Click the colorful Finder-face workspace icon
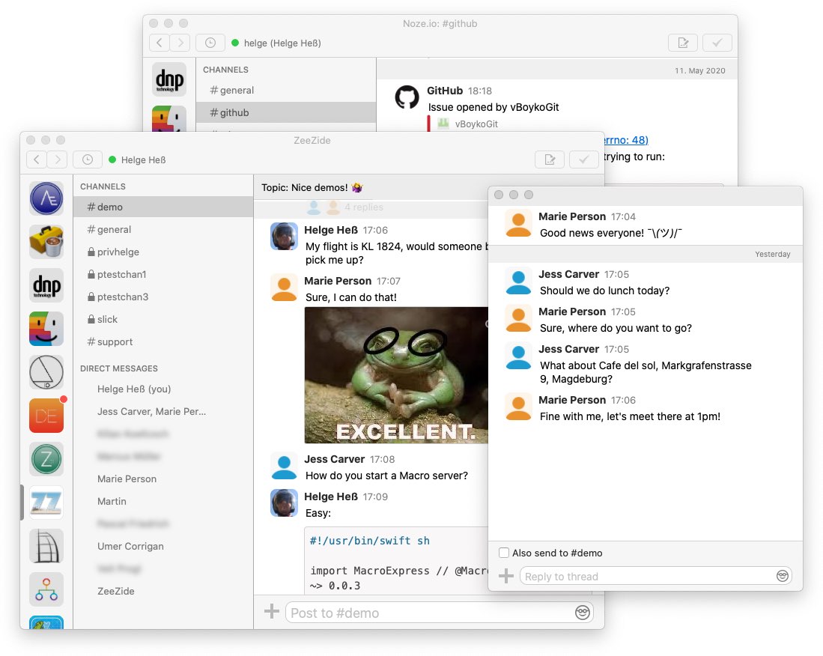The width and height of the screenshot is (823, 656). (46, 328)
